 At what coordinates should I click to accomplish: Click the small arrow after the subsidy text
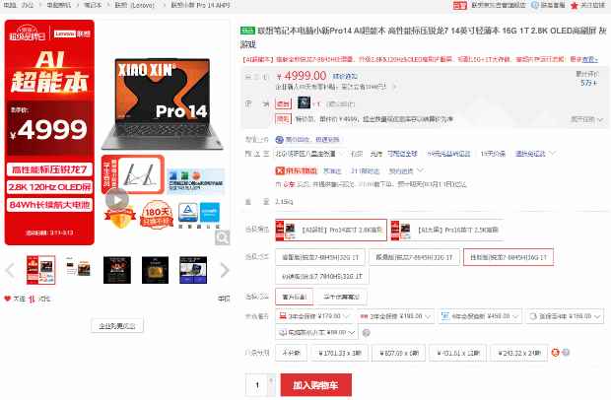(394, 87)
